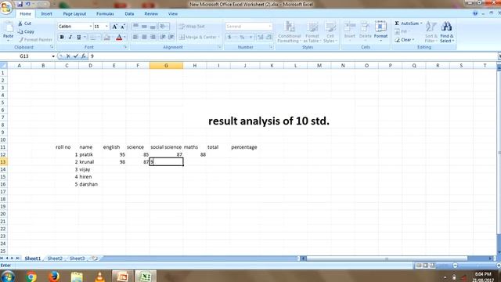Confirm entry with formula bar checkmark
Viewport: 501px width, 282px height.
pyautogui.click(x=76, y=56)
